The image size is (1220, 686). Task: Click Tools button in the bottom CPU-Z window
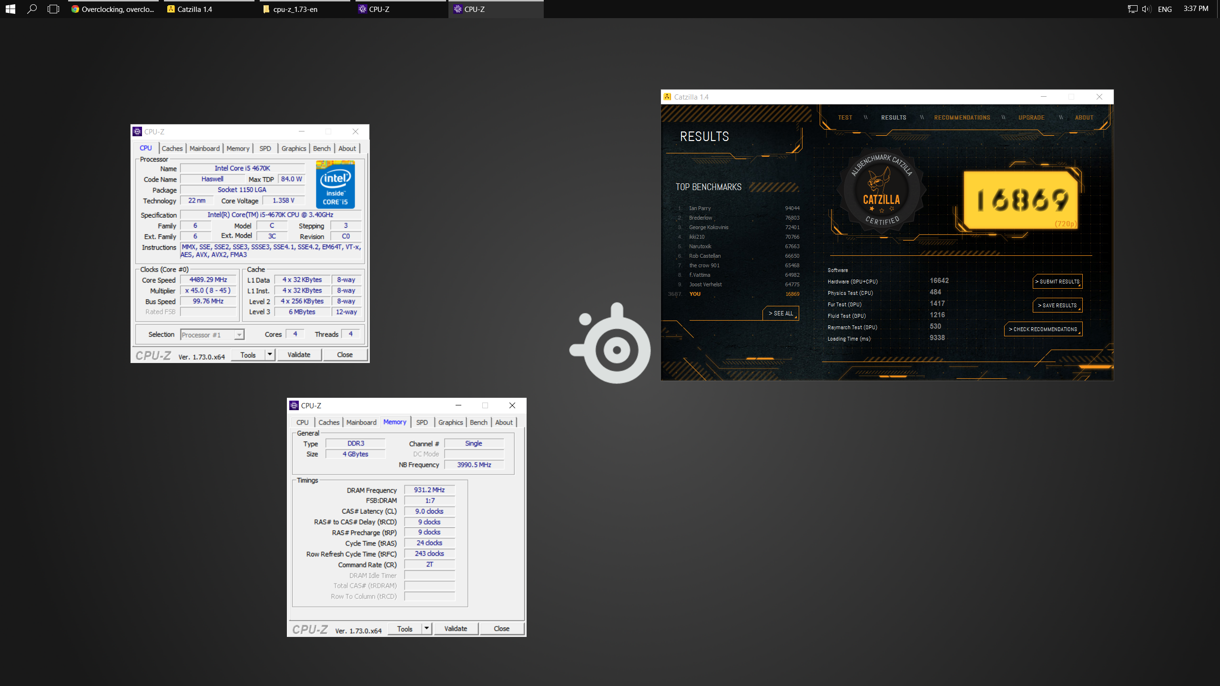405,628
